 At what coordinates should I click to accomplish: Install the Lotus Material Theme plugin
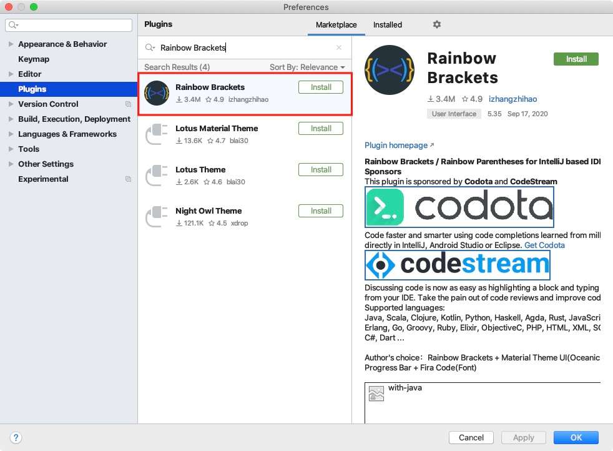321,128
